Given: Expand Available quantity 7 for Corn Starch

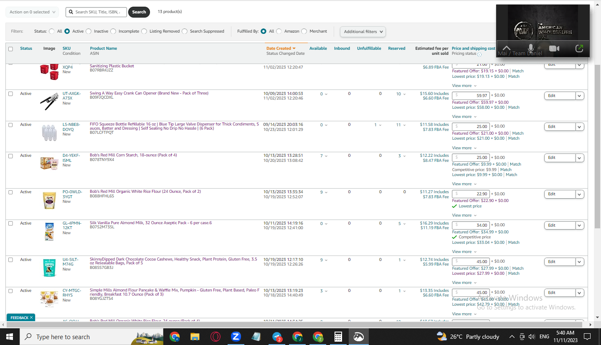Looking at the screenshot, I should pyautogui.click(x=324, y=156).
